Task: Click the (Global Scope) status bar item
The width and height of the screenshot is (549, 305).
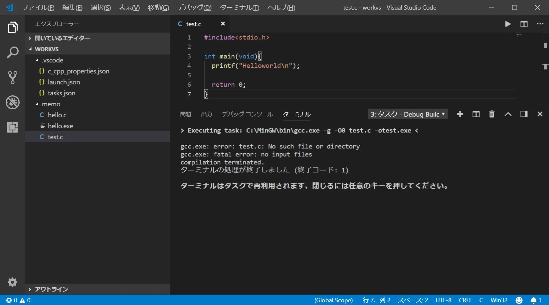Action: click(x=333, y=300)
